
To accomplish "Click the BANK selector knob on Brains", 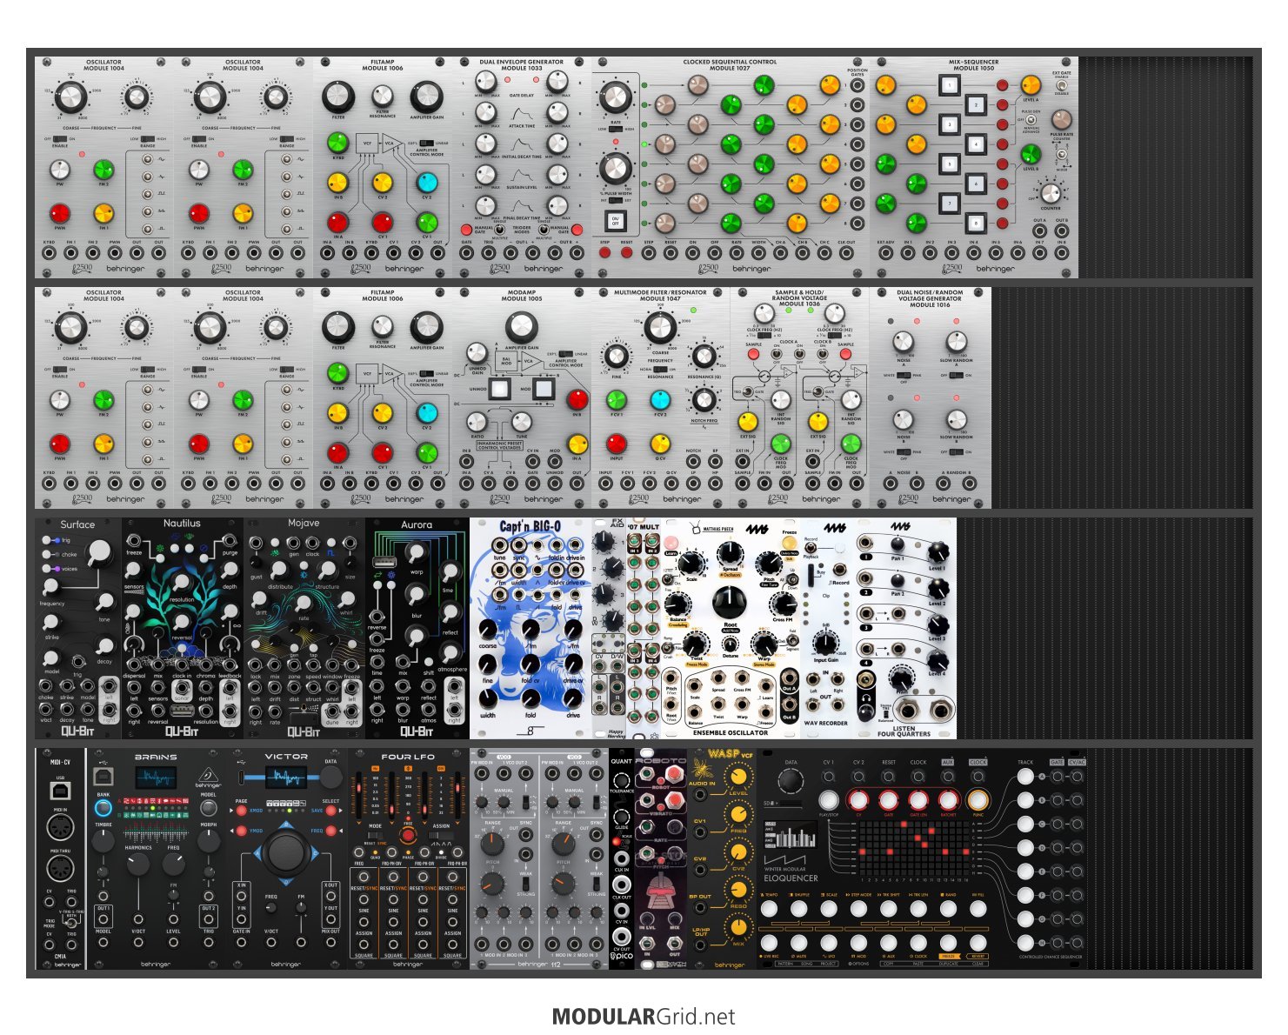I will click(x=103, y=808).
